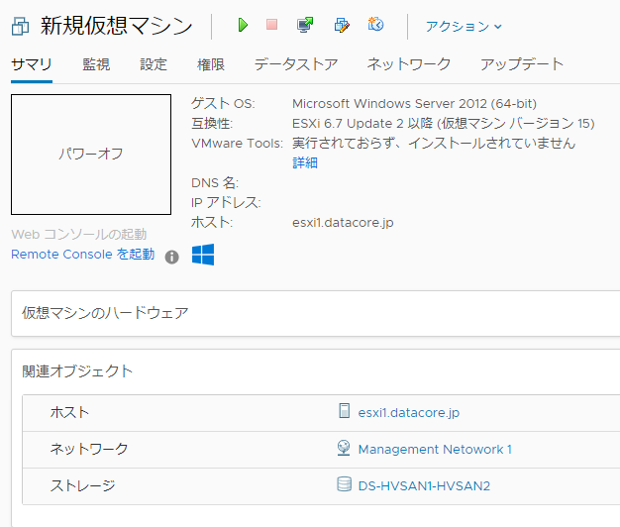This screenshot has height=527, width=620.
Task: Click the パワーオフ console thumbnail
Action: (91, 155)
